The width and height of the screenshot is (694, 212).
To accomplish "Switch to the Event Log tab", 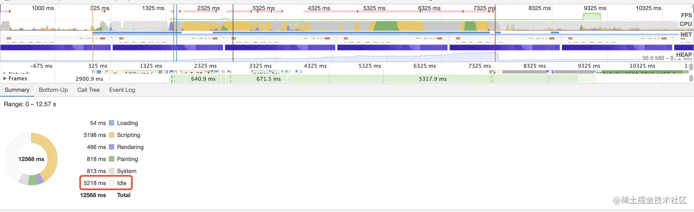I will pyautogui.click(x=122, y=90).
